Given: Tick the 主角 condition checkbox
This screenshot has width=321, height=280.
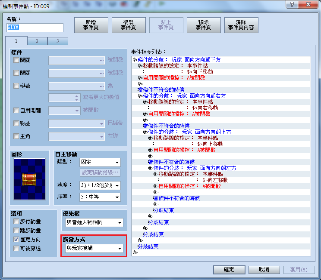Looking at the screenshot, I should [x=16, y=136].
